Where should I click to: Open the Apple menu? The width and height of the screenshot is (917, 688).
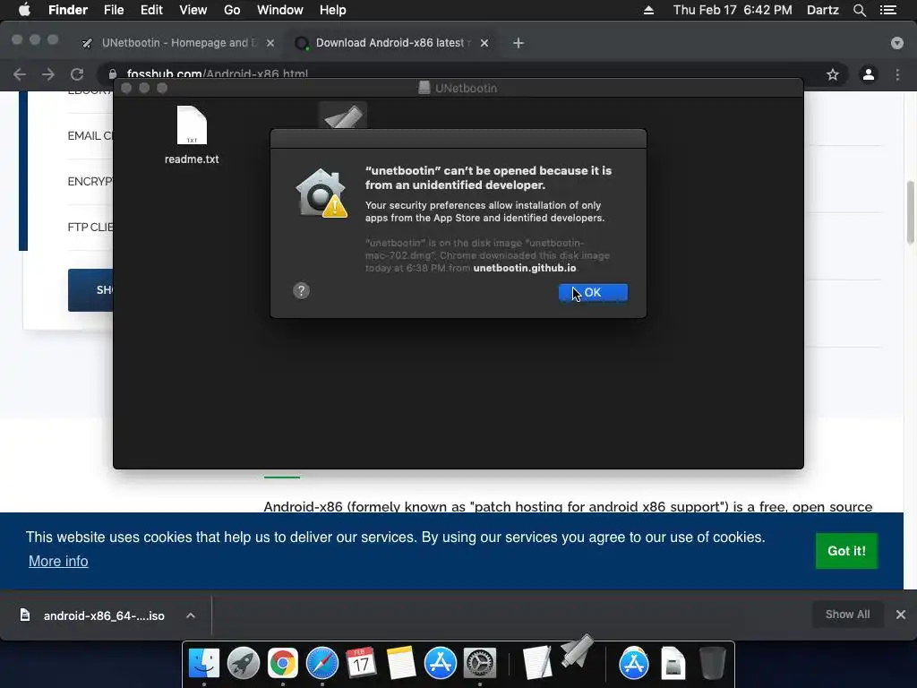click(x=24, y=10)
